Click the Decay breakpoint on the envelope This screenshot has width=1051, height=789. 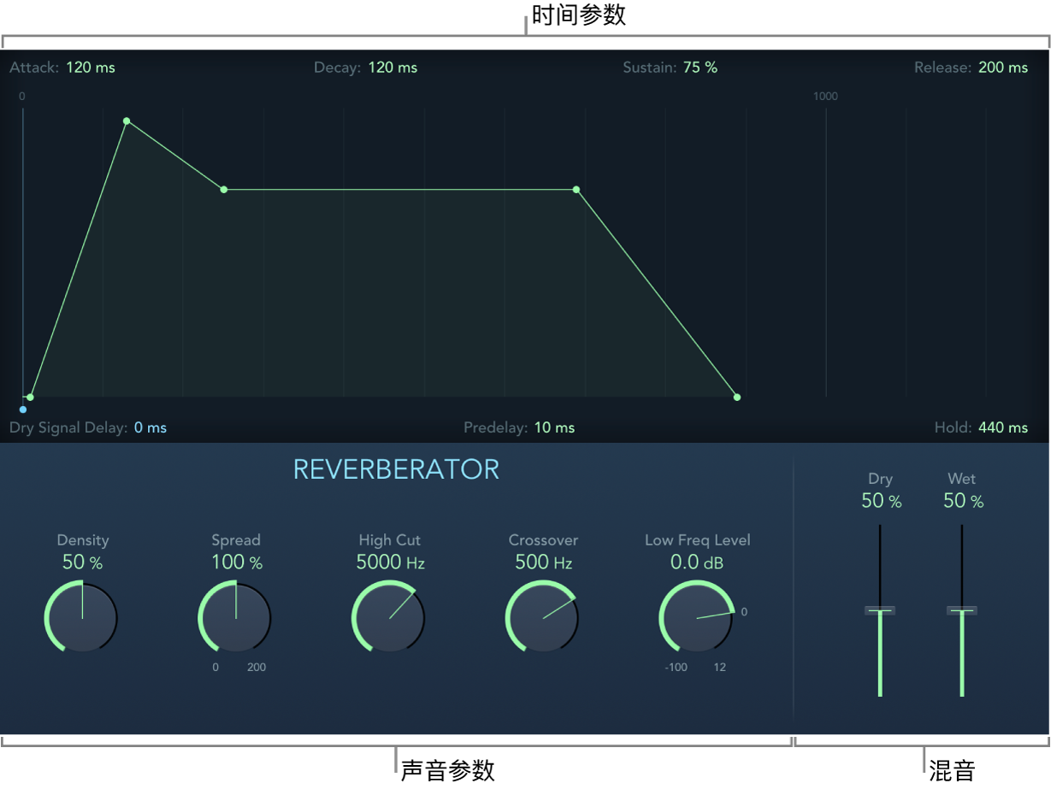pos(223,189)
